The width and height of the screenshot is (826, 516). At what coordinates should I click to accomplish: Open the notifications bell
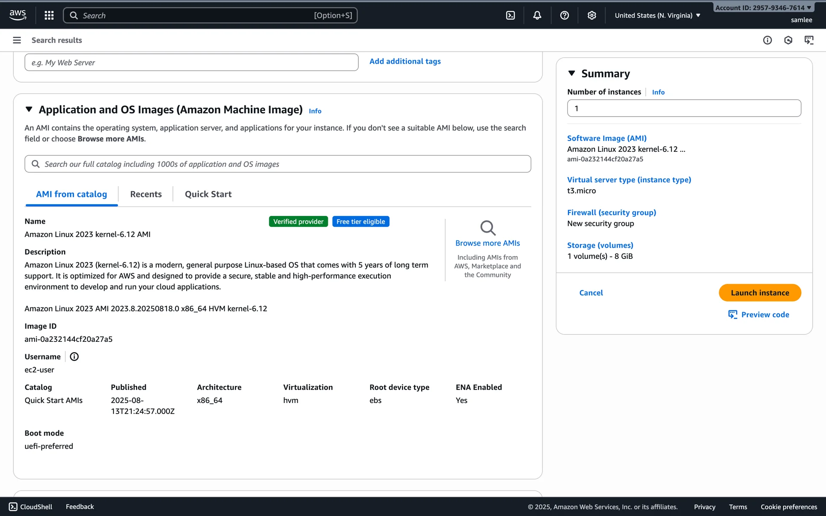click(x=537, y=15)
